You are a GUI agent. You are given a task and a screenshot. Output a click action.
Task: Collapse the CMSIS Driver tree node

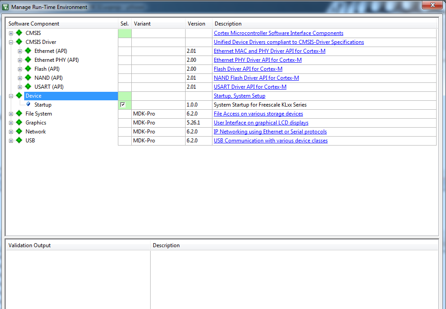tap(11, 43)
